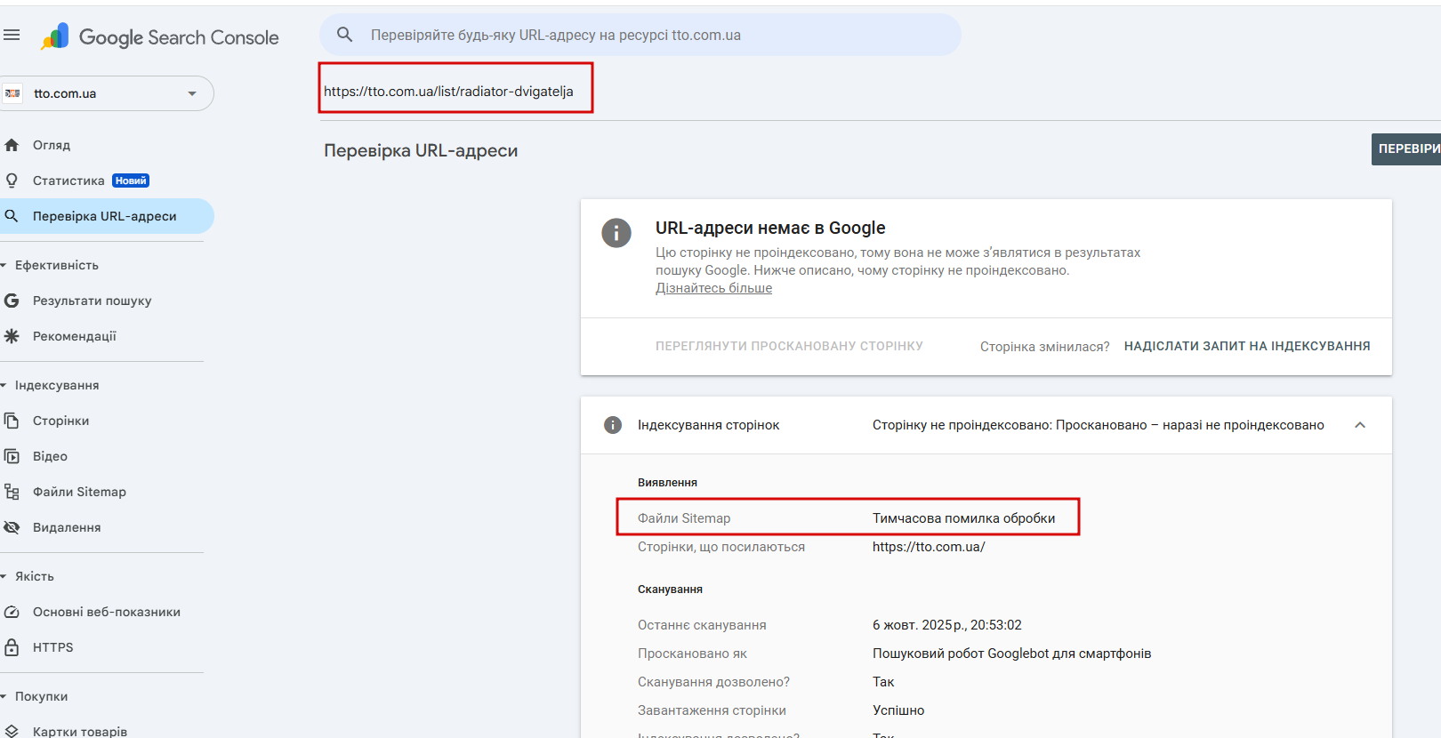Click the Перевірка URL-адреси page heading

pos(421,150)
